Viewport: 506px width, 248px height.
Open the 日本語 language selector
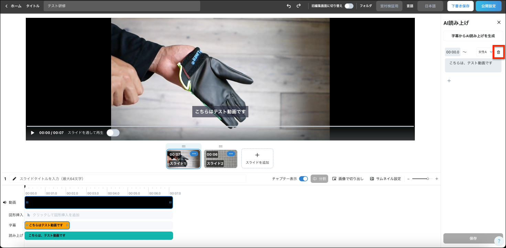point(430,6)
